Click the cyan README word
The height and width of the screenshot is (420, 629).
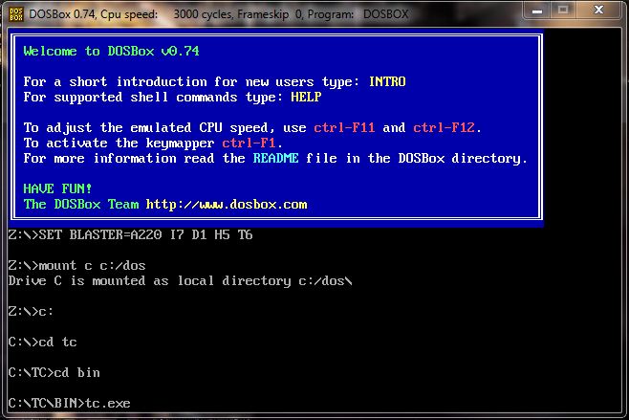275,158
